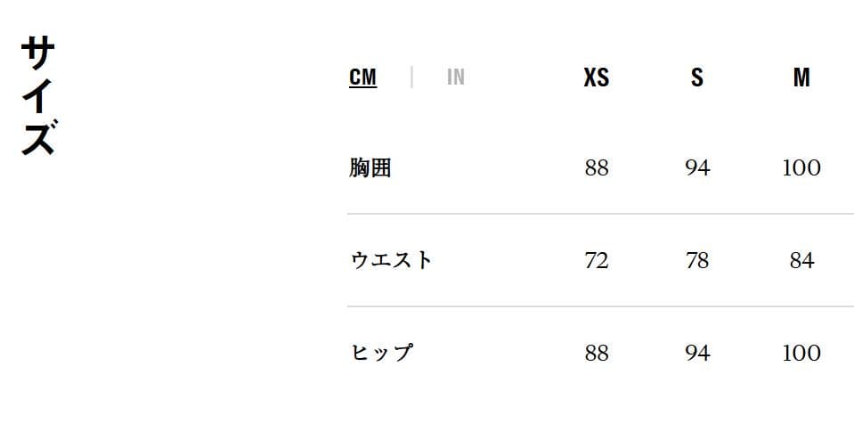Click waist value 78 under S

point(696,260)
